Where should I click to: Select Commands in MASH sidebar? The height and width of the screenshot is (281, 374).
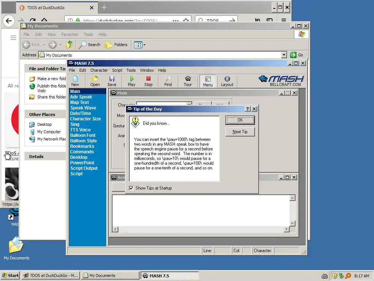[82, 152]
